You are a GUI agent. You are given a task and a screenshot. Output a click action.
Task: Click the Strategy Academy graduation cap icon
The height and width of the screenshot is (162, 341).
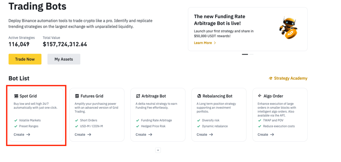[271, 79]
